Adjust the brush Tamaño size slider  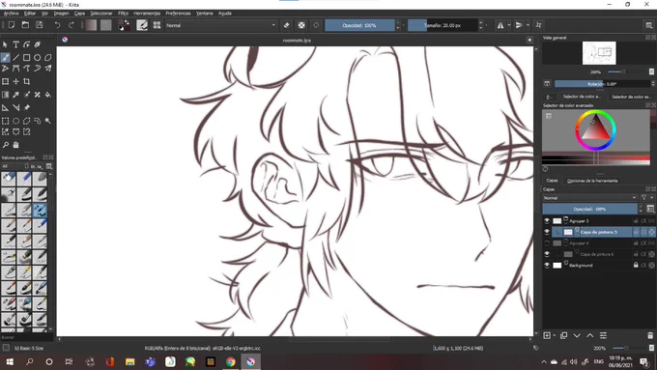coord(443,25)
